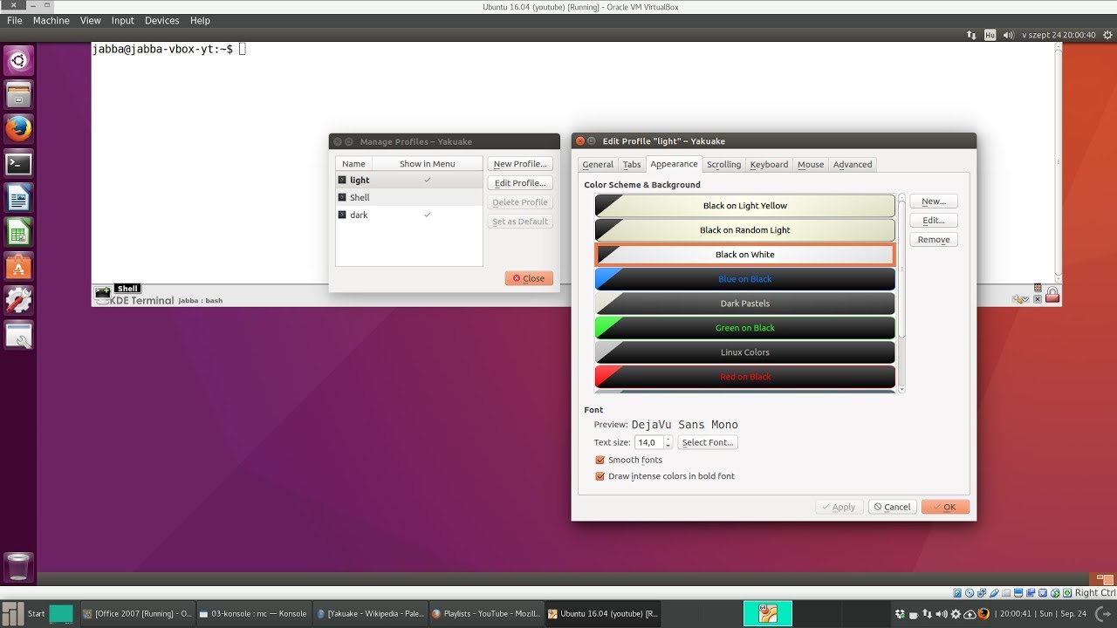Open the Trash in launcher
The width and height of the screenshot is (1117, 628).
[x=18, y=567]
